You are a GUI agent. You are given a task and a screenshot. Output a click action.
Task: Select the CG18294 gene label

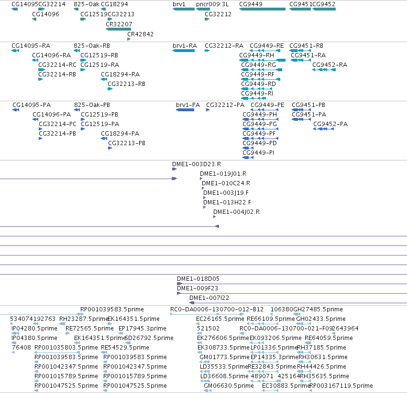(x=114, y=4)
